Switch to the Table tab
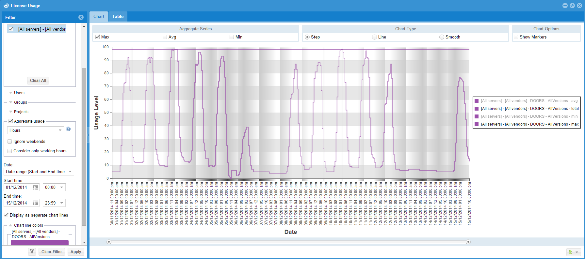 [x=118, y=17]
